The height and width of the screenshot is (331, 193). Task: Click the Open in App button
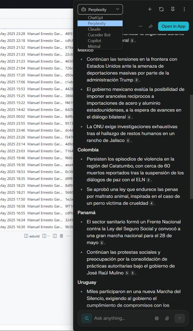point(173,26)
